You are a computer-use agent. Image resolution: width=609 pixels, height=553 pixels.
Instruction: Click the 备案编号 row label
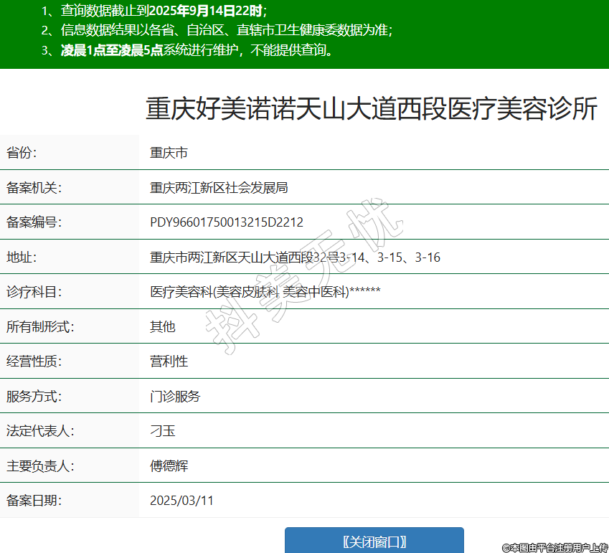(x=34, y=222)
